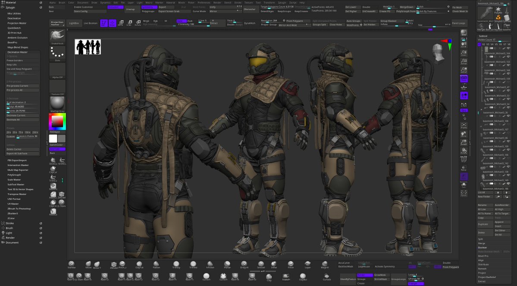This screenshot has height=286, width=517.
Task: Open the Alpha Off selector
Action: click(57, 71)
